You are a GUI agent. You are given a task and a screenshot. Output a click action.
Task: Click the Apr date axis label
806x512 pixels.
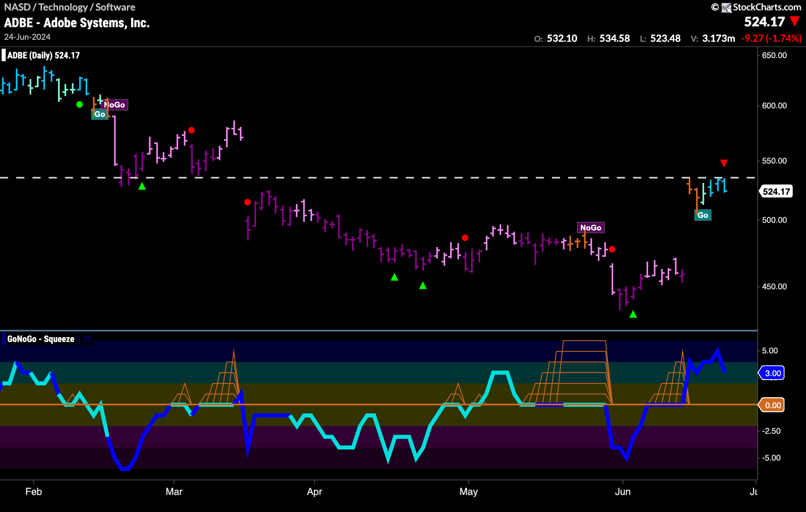pos(315,492)
